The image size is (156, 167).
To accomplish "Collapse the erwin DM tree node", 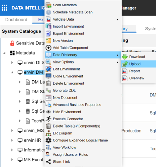I will (x=12, y=72).
